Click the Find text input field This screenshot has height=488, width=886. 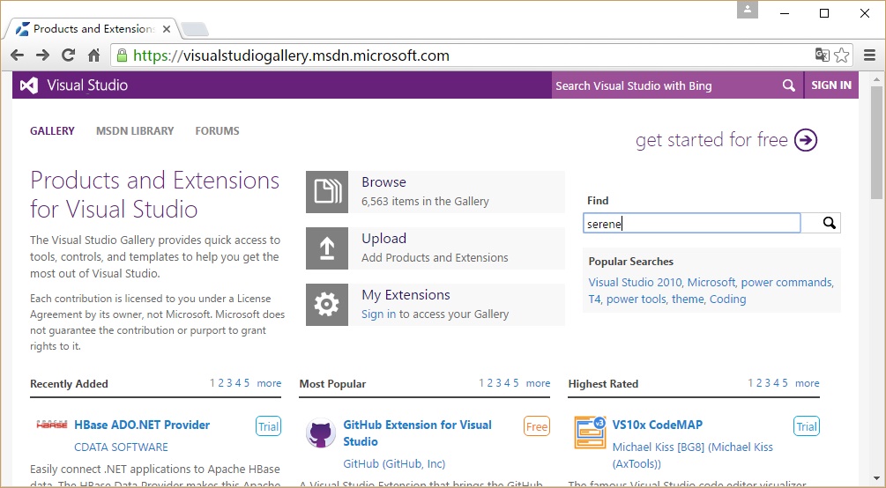692,224
